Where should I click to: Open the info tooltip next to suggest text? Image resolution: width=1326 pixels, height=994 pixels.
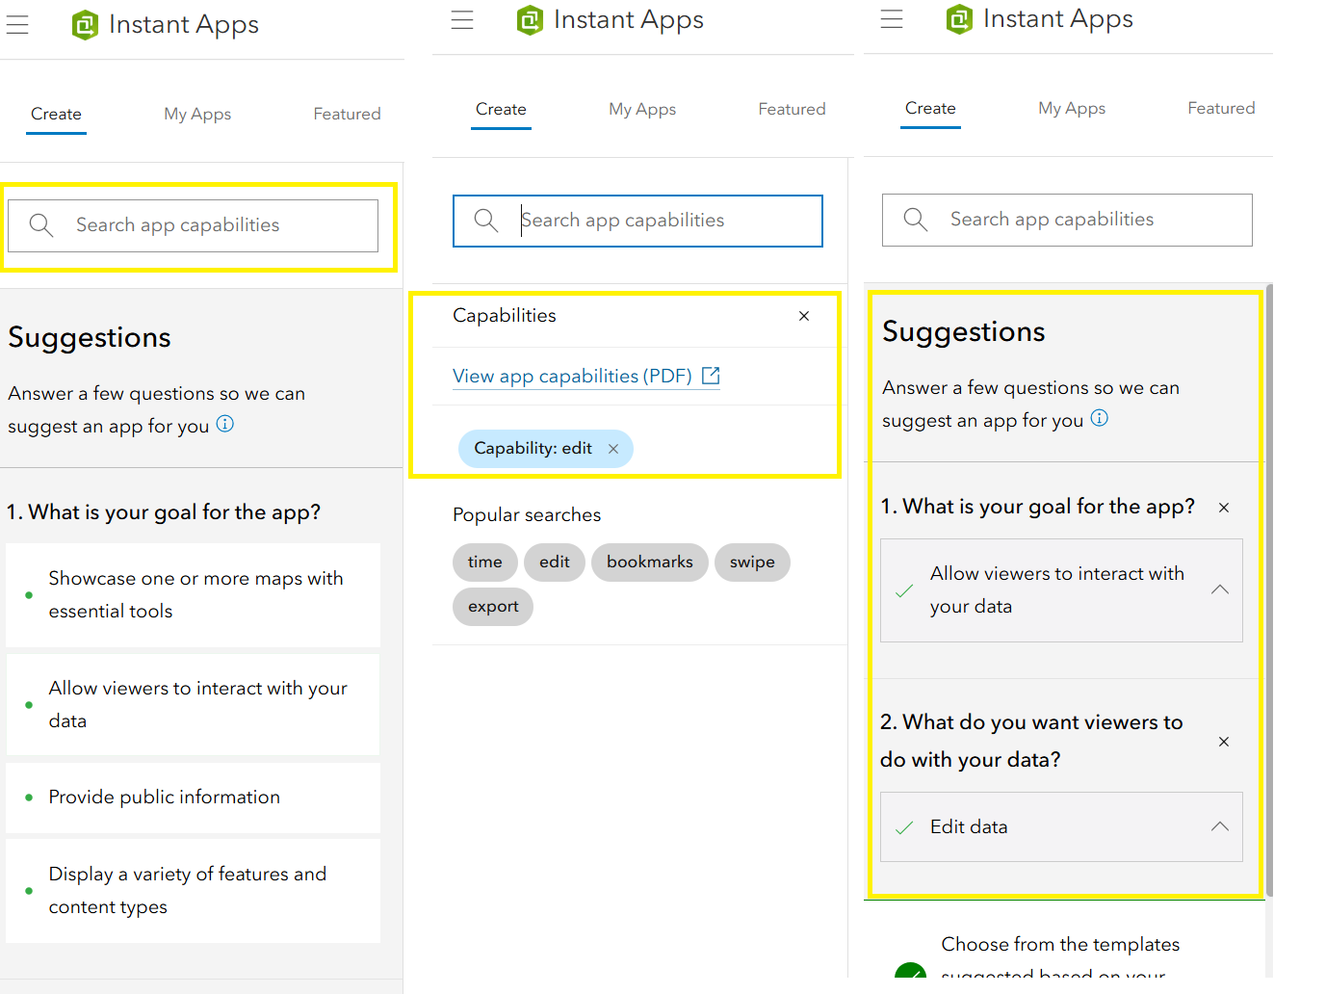click(224, 423)
